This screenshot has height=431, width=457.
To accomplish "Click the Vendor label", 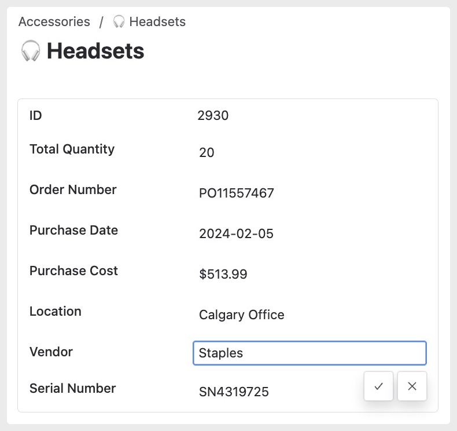I will (x=51, y=352).
